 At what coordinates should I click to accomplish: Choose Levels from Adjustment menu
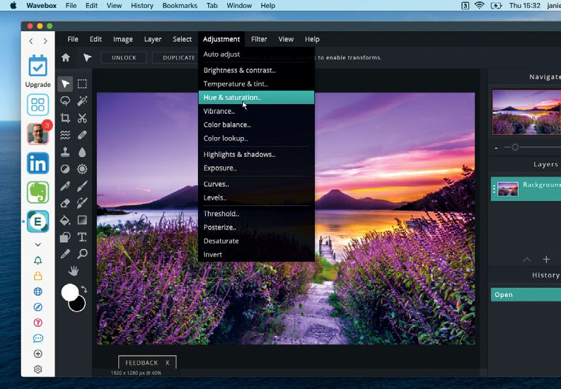pyautogui.click(x=256, y=198)
